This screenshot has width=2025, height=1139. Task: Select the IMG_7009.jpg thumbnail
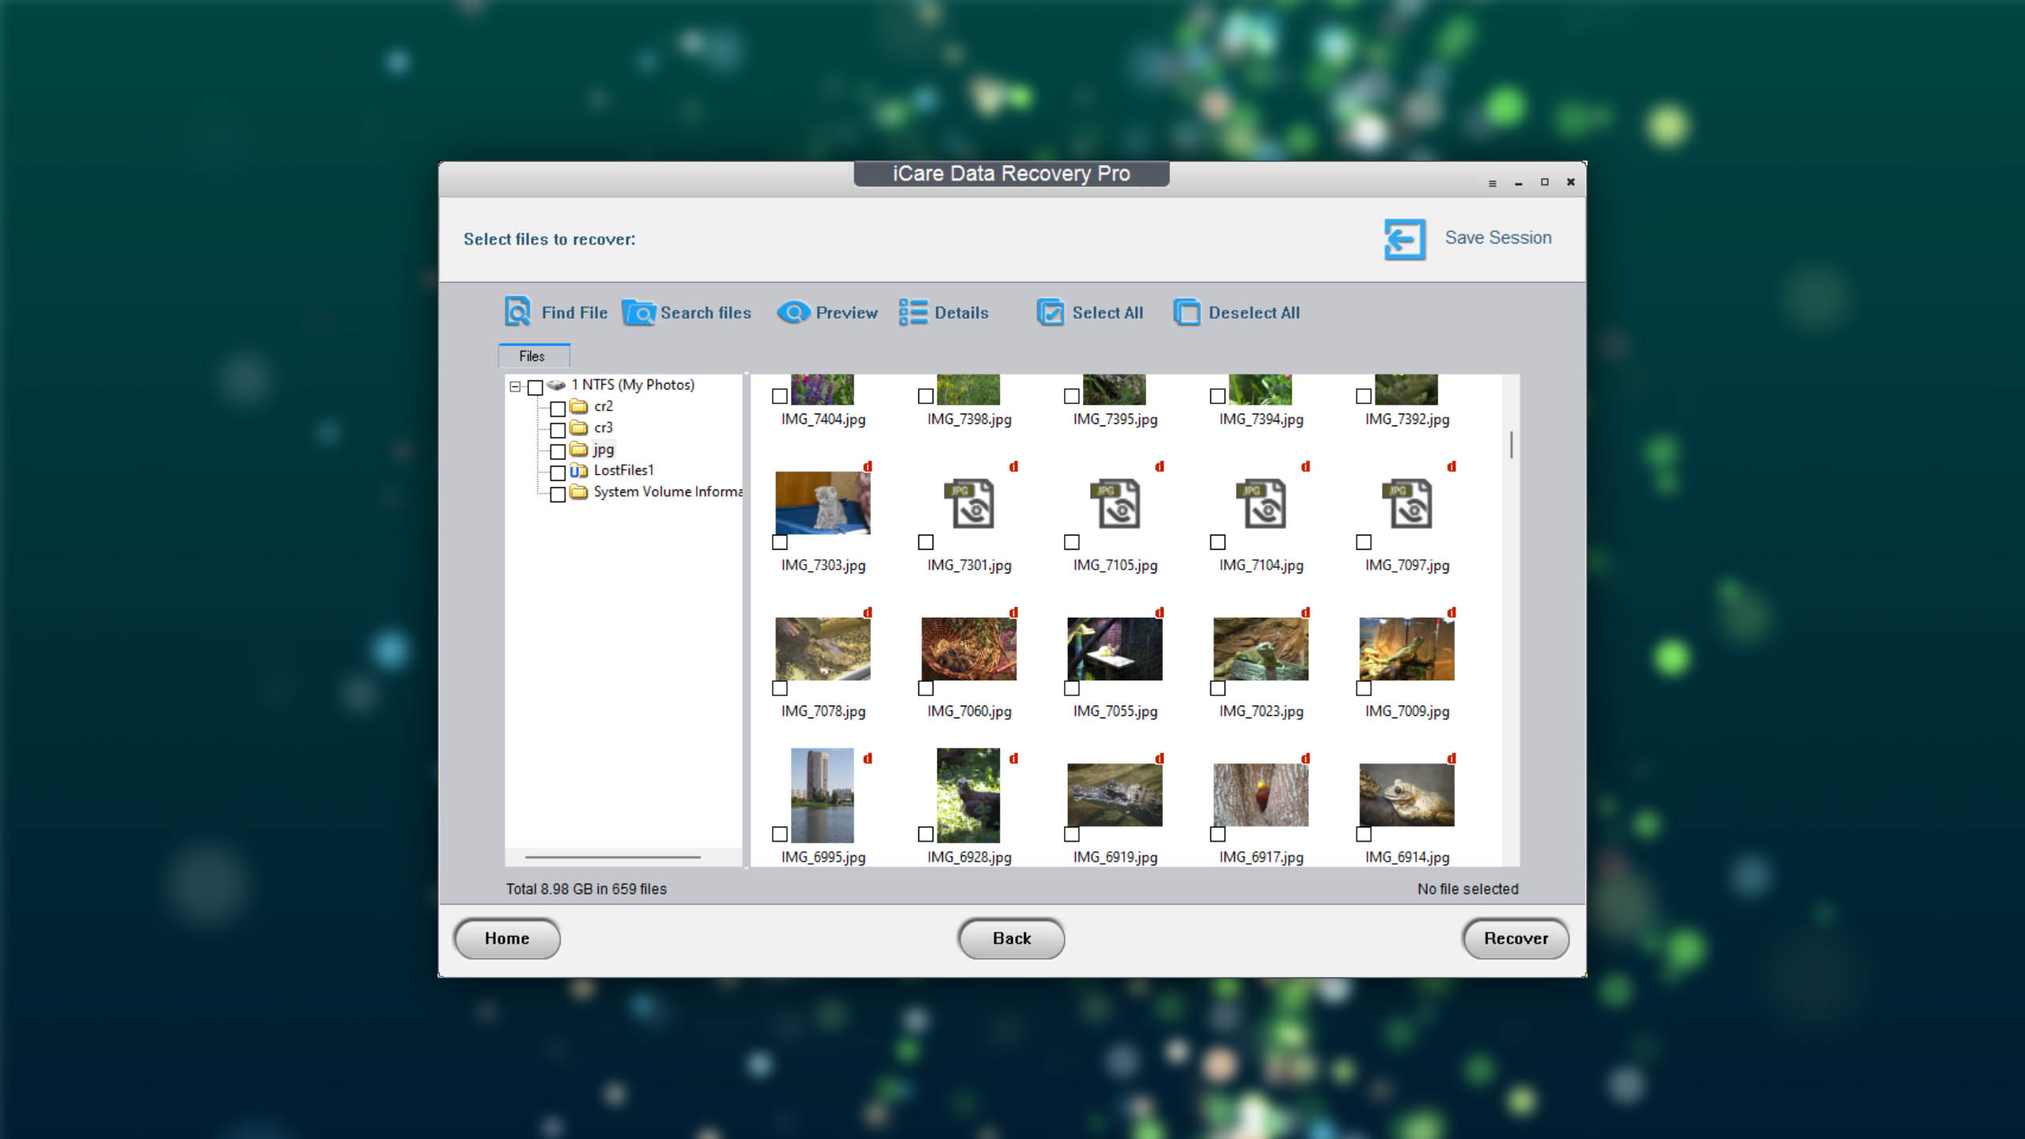coord(1406,649)
